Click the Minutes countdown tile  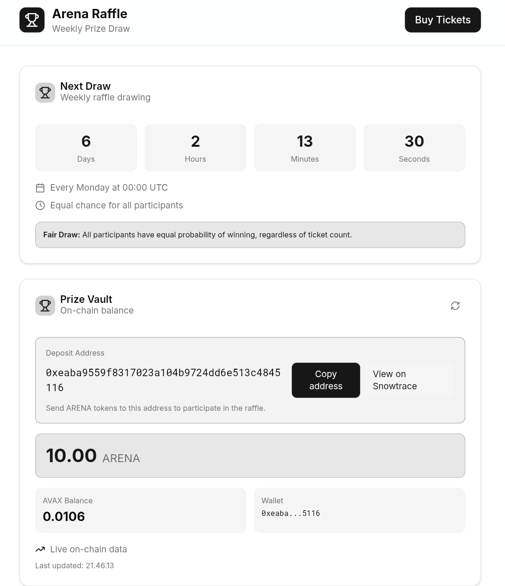305,148
